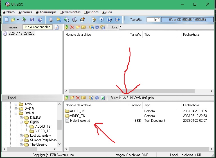The height and width of the screenshot is (158, 216).
Task: Select AUDIO_TS folder in the Local tree
Action: [43, 127]
